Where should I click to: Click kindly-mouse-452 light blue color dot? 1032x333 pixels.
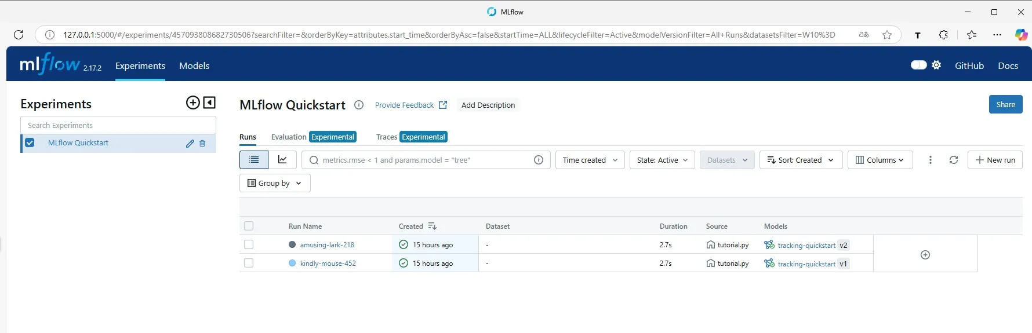(292, 263)
